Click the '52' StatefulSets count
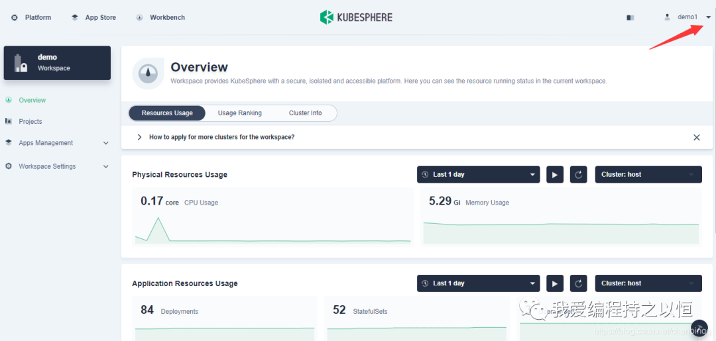This screenshot has width=716, height=341. pyautogui.click(x=339, y=310)
